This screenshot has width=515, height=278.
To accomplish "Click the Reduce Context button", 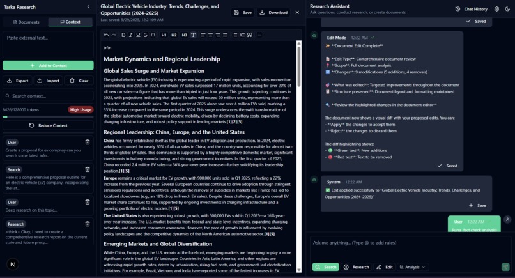I will coord(48,125).
